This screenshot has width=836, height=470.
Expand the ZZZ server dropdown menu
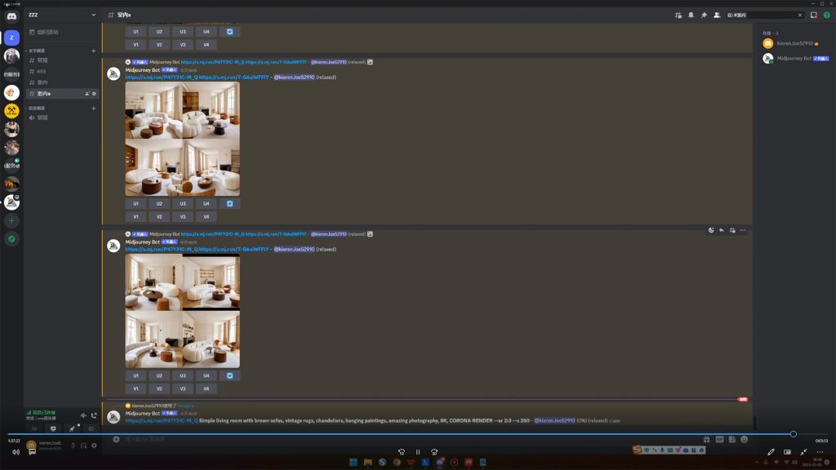point(93,15)
